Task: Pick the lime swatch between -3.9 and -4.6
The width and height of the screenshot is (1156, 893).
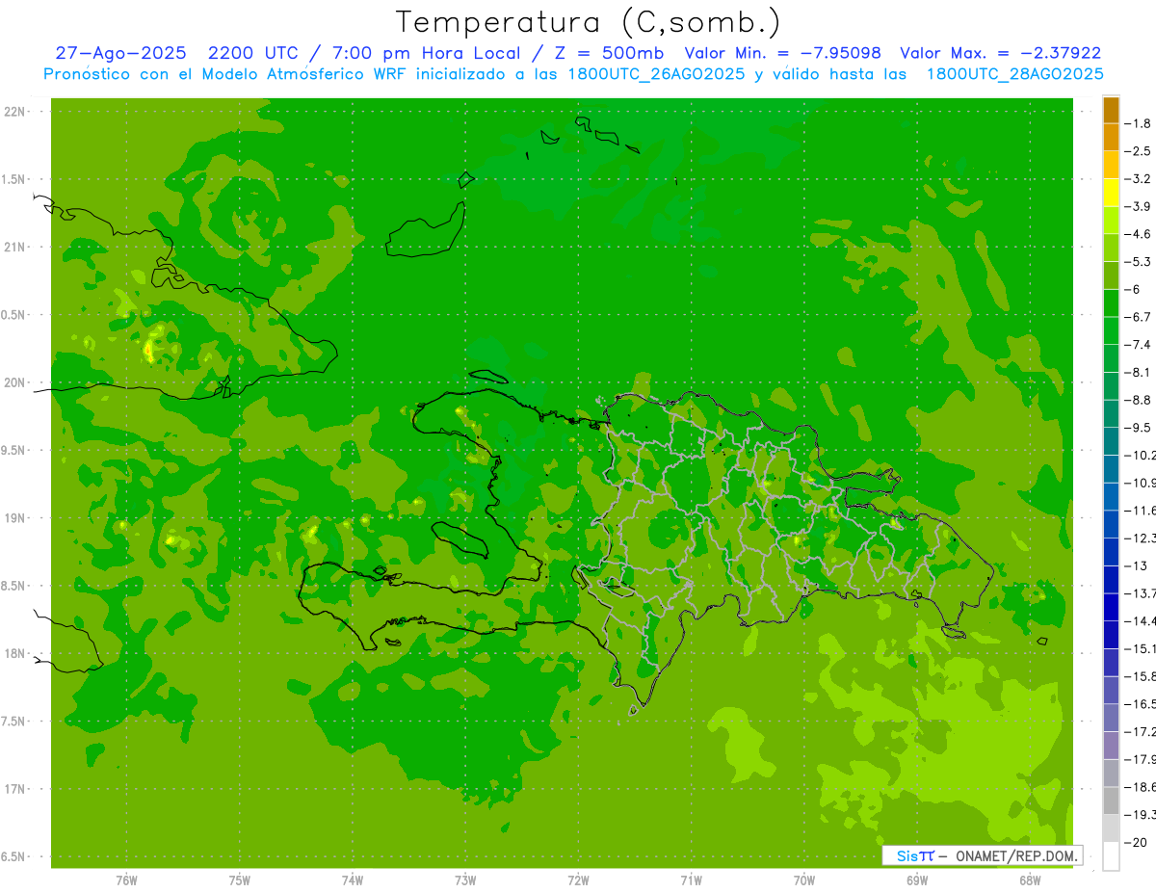Action: coord(1111,221)
